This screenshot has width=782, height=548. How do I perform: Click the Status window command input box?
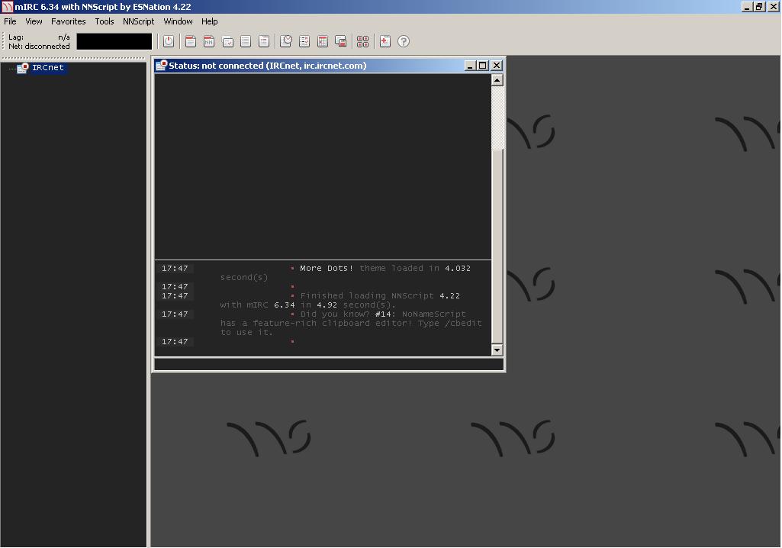pos(329,364)
